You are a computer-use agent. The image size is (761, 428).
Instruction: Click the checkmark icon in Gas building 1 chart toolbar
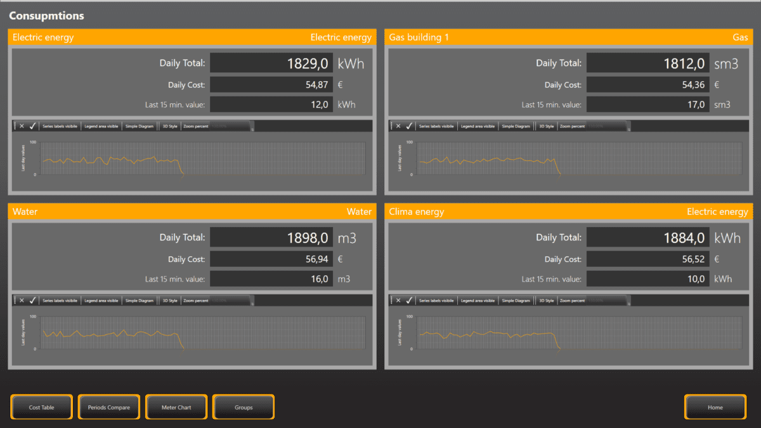point(409,126)
